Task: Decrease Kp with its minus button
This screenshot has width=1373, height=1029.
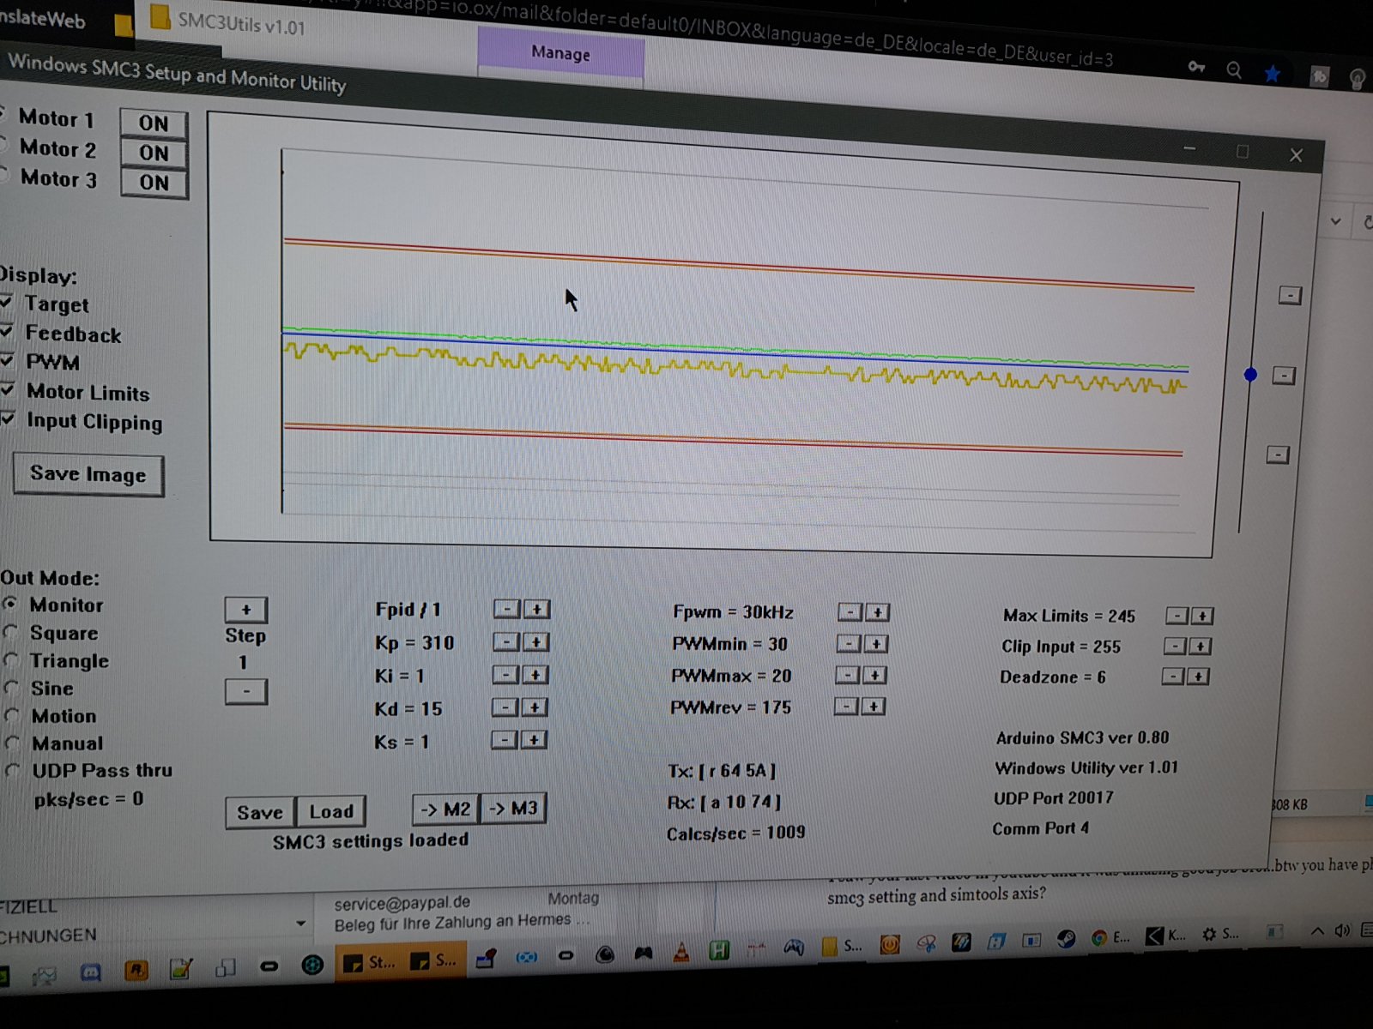Action: pyautogui.click(x=506, y=641)
